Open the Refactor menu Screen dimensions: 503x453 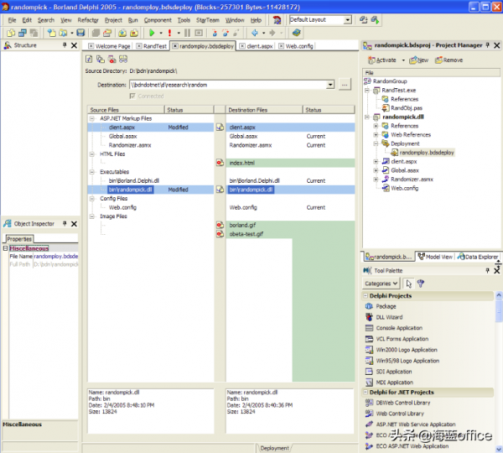click(x=87, y=19)
